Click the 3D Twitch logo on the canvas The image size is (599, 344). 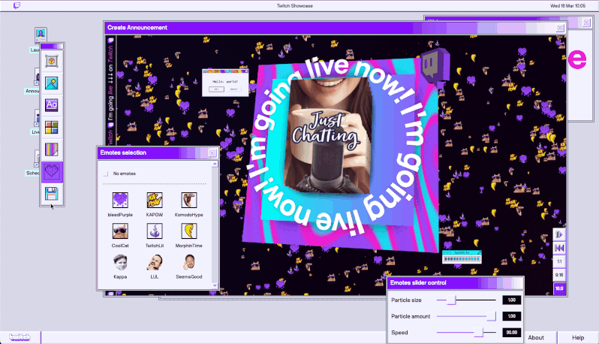click(435, 65)
